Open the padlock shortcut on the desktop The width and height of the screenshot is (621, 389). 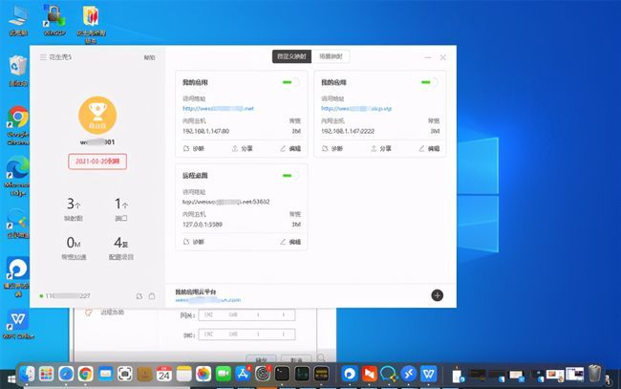coord(54,20)
